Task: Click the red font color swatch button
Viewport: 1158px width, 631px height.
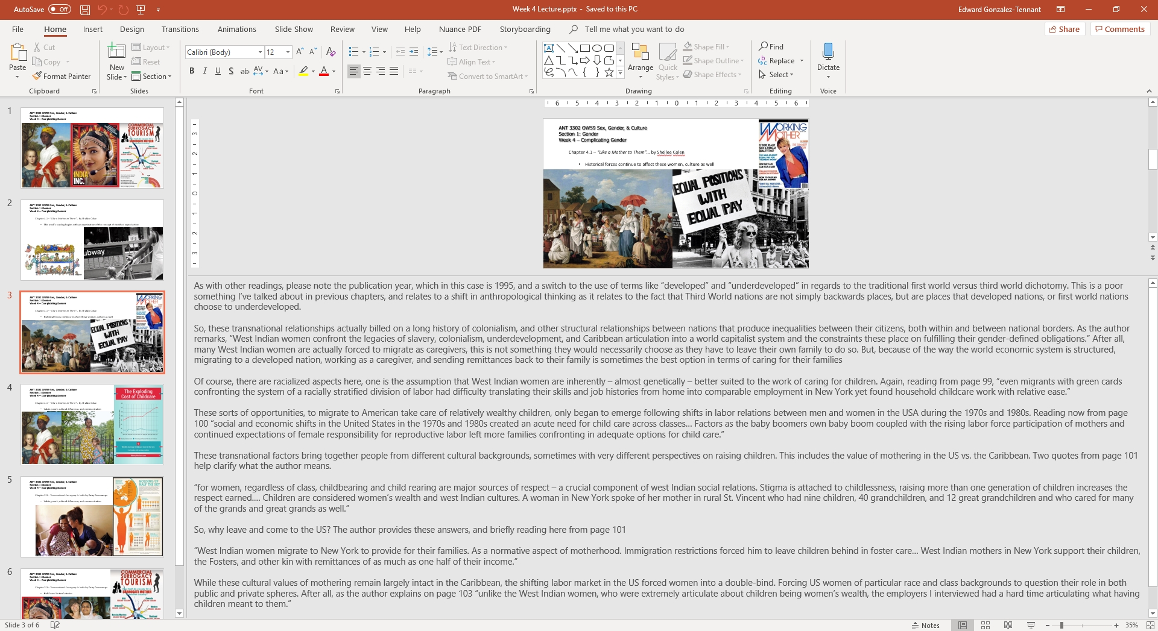Action: (324, 71)
